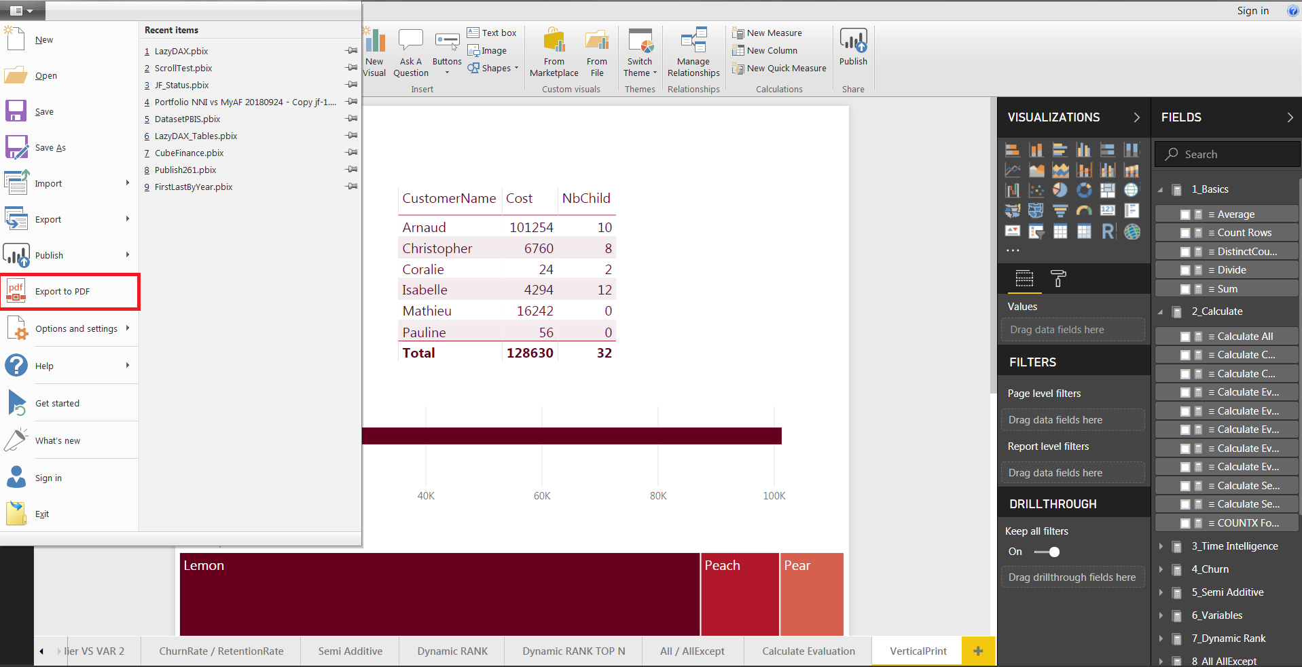Choose Export to PDF from File menu
1302x667 pixels.
pos(70,292)
